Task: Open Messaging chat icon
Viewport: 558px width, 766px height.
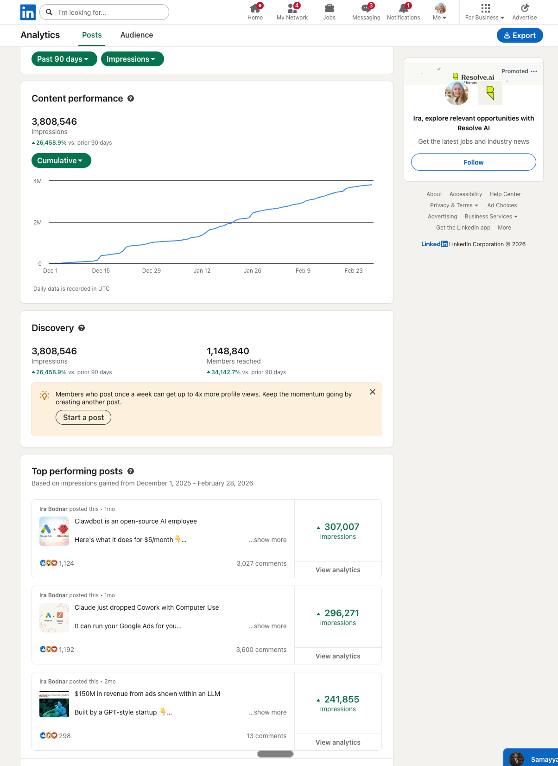Action: point(366,8)
